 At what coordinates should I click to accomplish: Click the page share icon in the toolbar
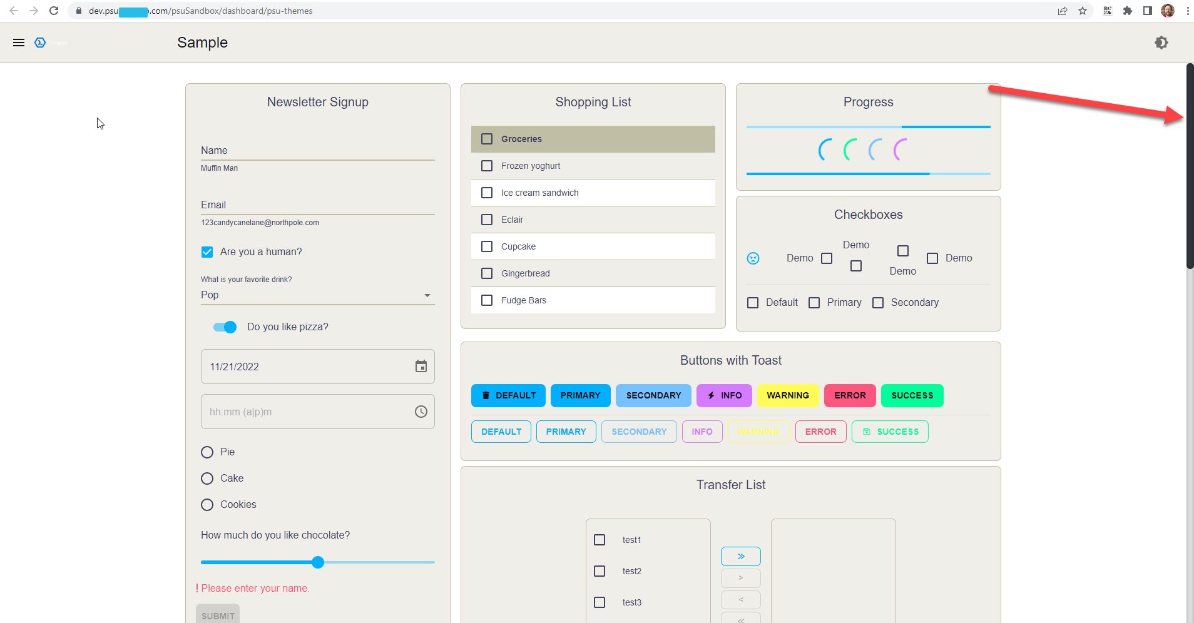pyautogui.click(x=1062, y=11)
